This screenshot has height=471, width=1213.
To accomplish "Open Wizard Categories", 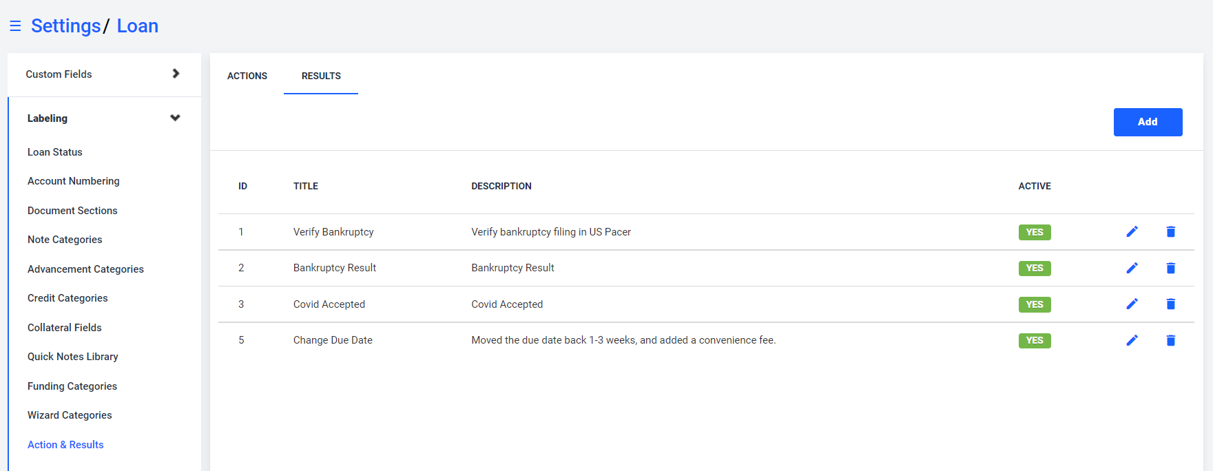I will point(70,415).
